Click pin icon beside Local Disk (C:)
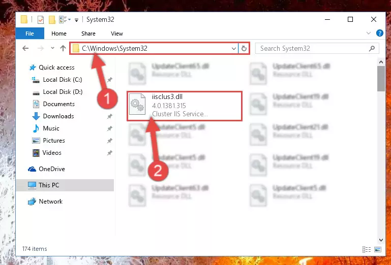The image size is (391, 265). click(109, 80)
